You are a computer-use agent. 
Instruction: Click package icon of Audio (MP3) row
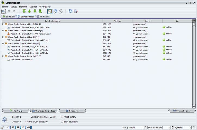click(6, 56)
